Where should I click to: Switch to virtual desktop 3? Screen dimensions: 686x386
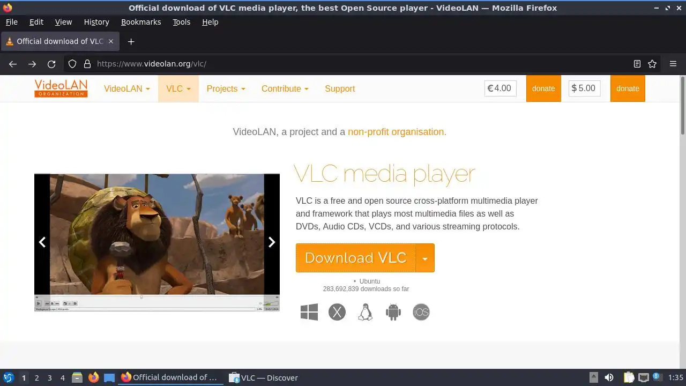49,377
